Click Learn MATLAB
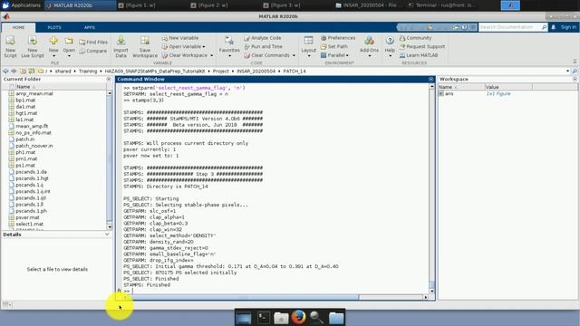Screen dimensions: 580x326 419,55
